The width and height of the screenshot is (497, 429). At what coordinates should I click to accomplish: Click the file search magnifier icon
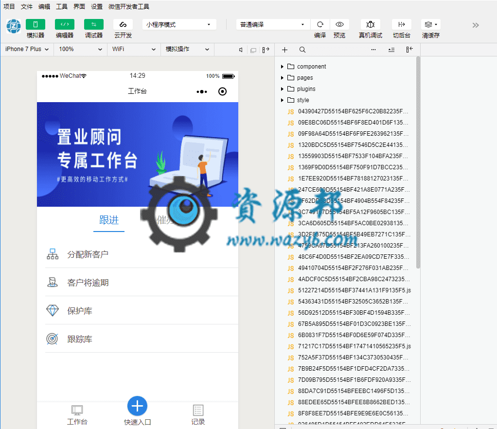click(302, 50)
